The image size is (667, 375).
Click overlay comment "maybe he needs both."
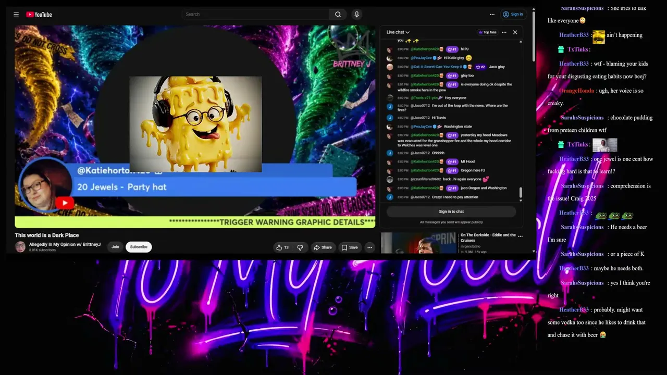[619, 269]
